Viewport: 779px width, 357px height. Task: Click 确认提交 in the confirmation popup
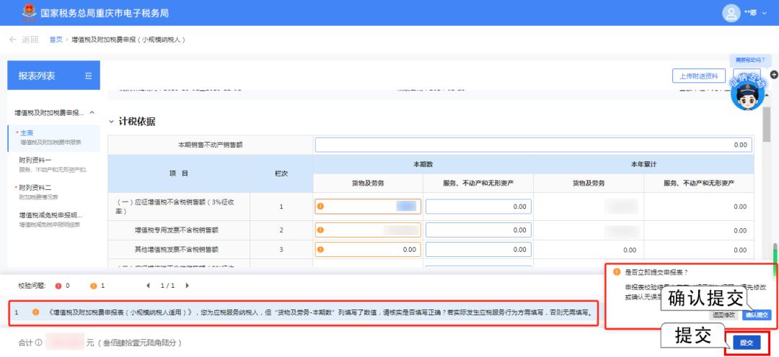pos(757,315)
